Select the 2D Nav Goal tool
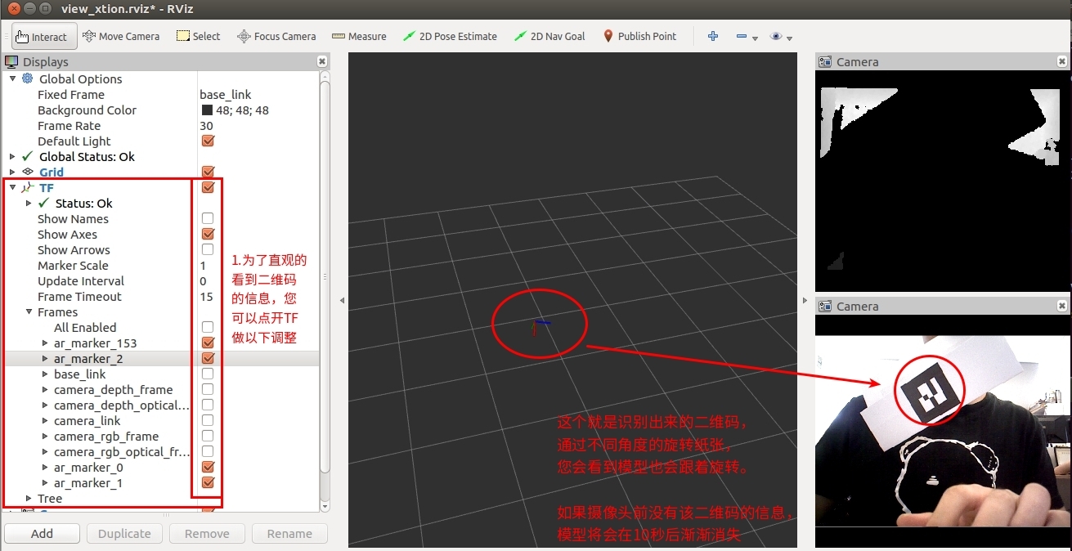The height and width of the screenshot is (551, 1072). point(549,36)
